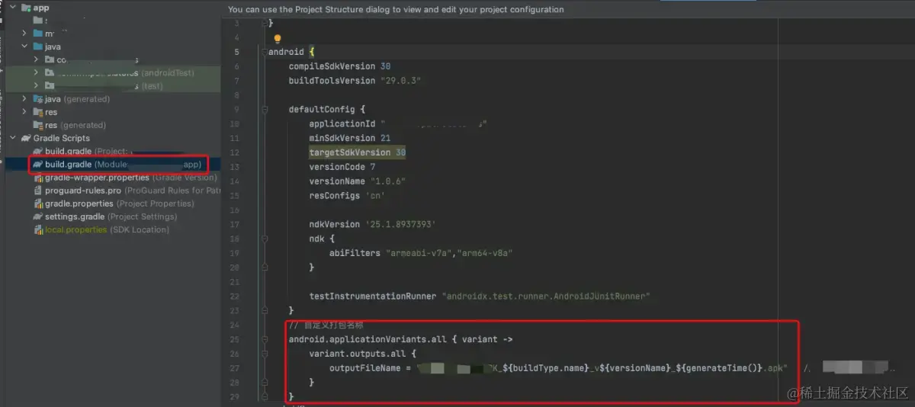The image size is (915, 407).
Task: Click the Project Structure notification banner text
Action: 396,10
